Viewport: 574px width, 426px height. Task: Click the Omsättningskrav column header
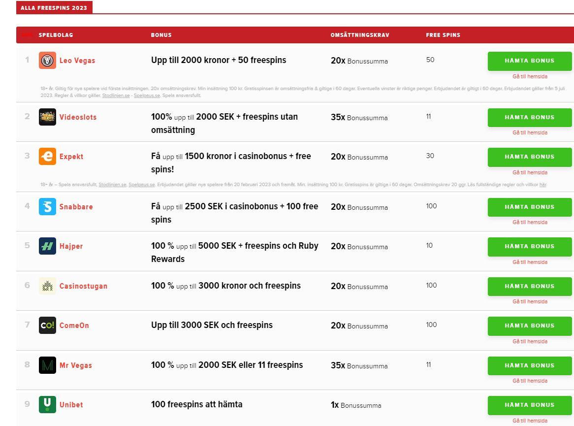tap(360, 35)
